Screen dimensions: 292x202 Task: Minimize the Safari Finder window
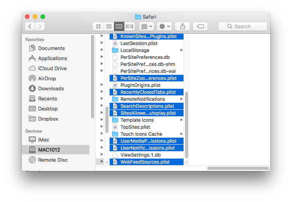[35, 17]
